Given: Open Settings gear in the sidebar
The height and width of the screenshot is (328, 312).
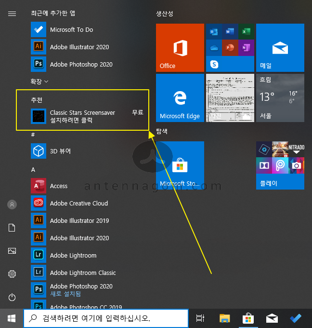Looking at the screenshot, I should (12, 274).
